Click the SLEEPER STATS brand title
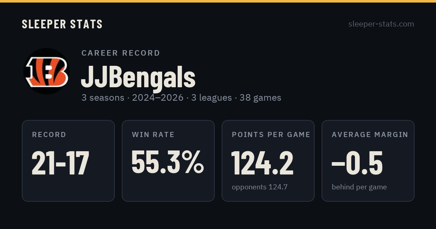The height and width of the screenshot is (229, 436). click(62, 24)
